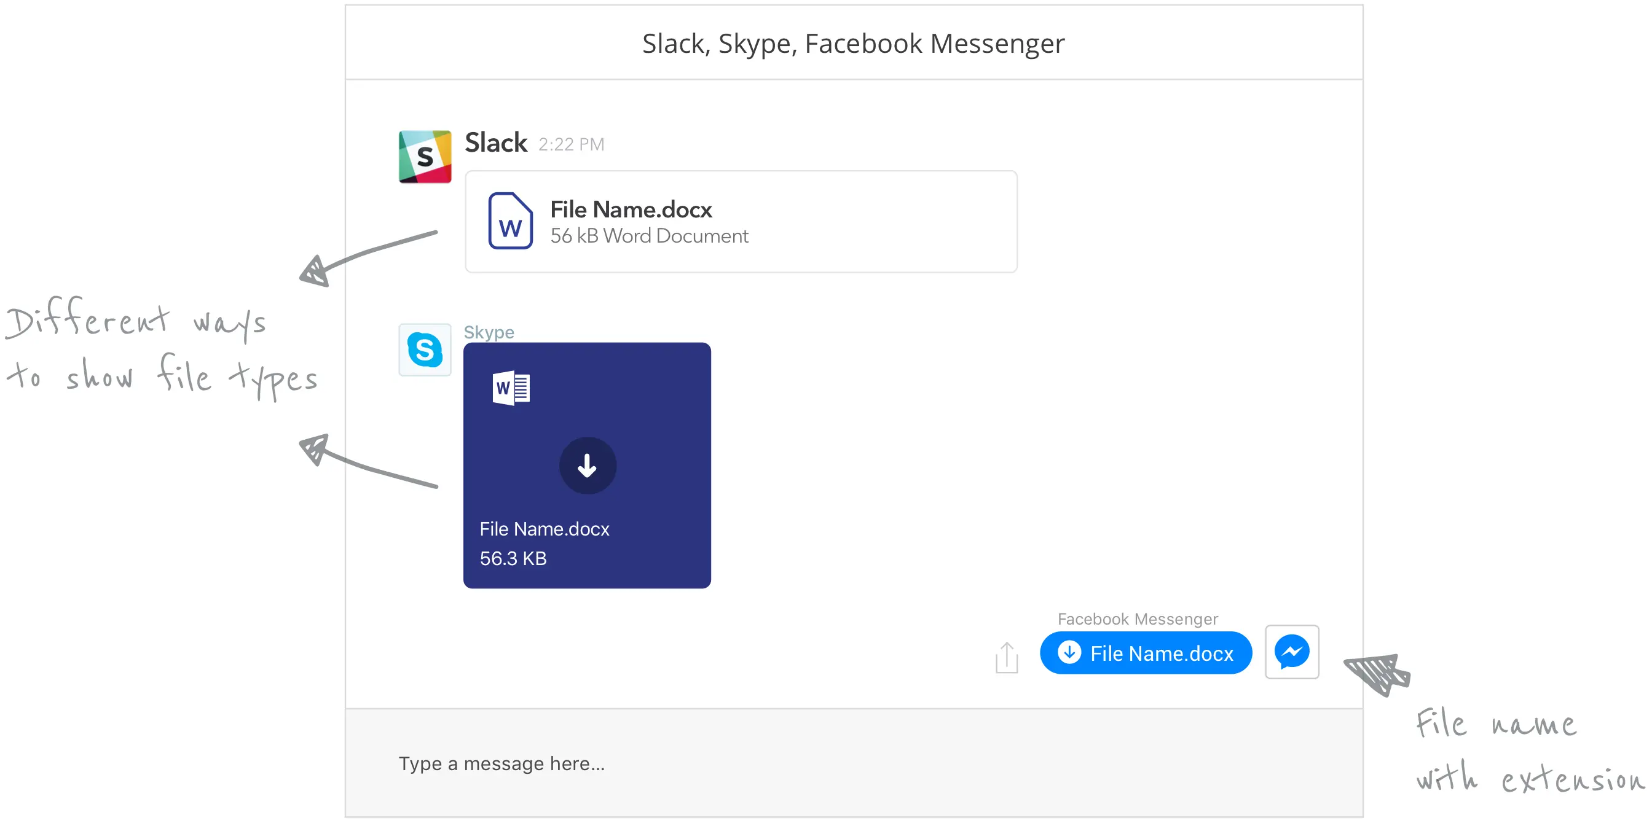Click the Word document icon in Slack's attachment
This screenshot has height=823, width=1652.
pos(511,221)
